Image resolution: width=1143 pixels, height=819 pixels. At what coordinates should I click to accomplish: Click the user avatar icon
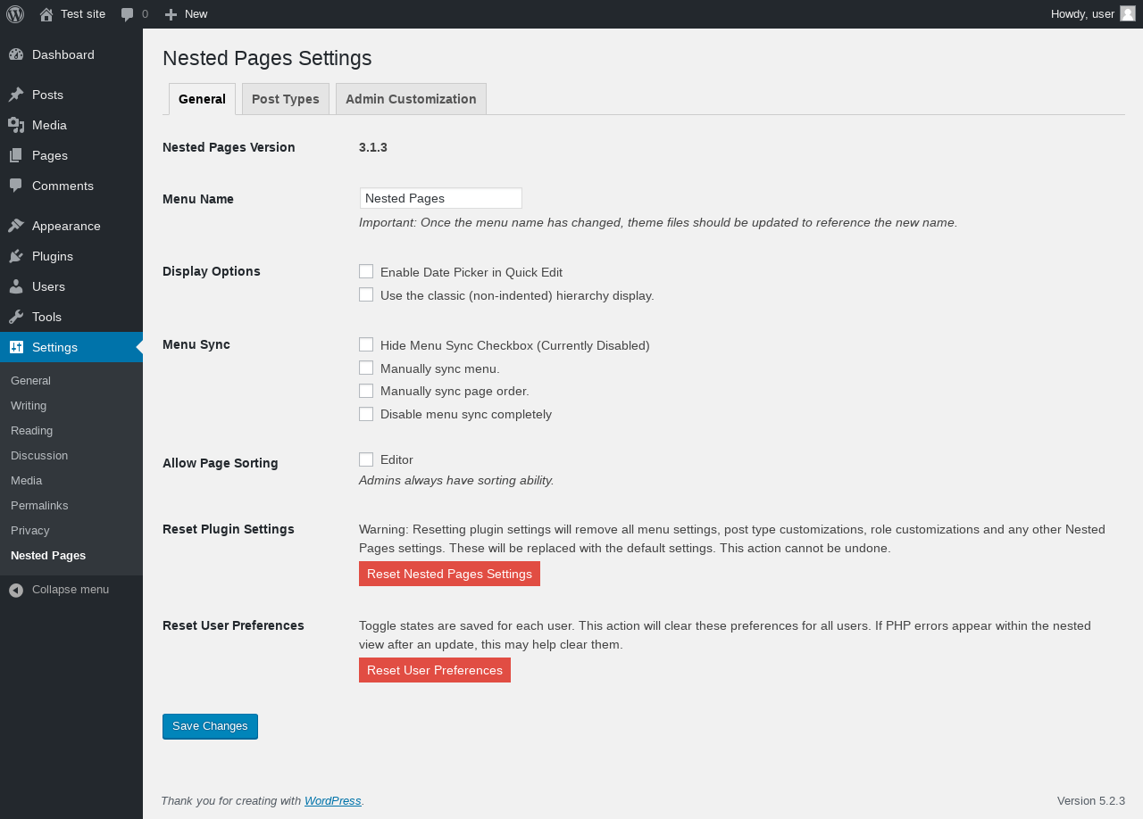pos(1128,13)
